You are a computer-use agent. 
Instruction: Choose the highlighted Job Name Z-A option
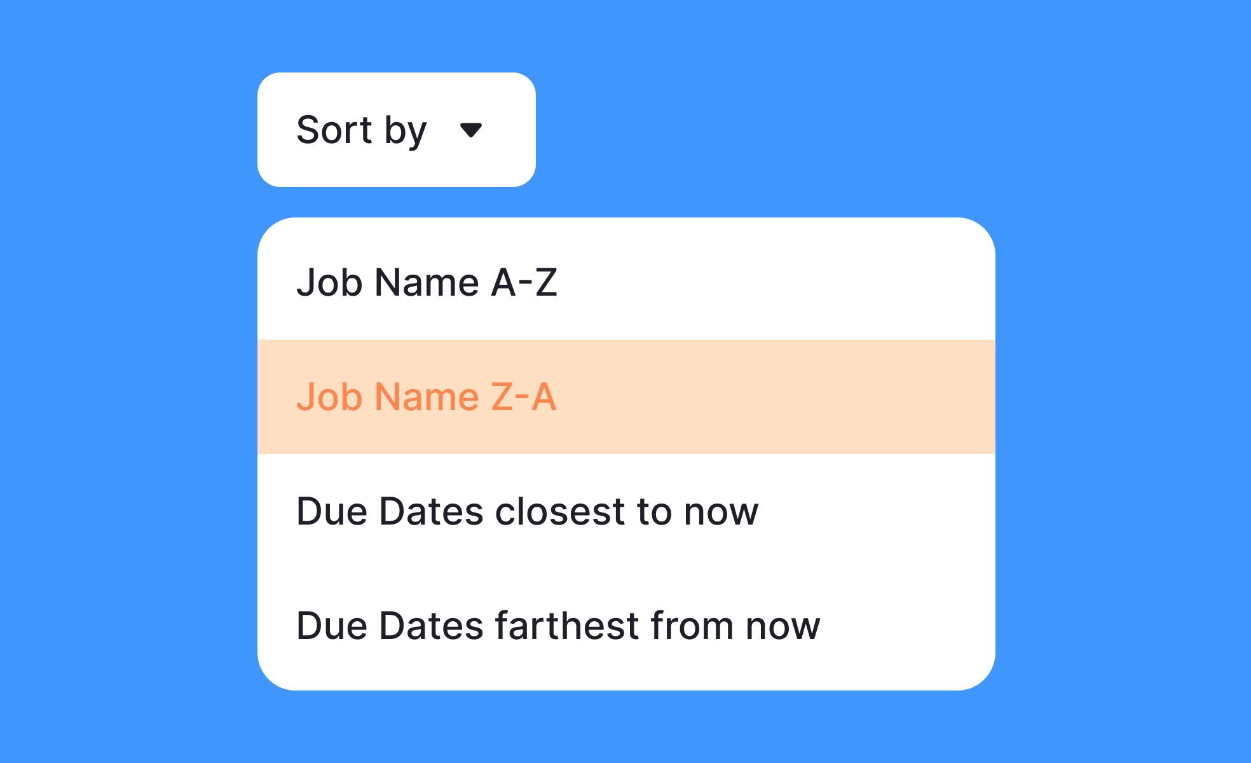click(x=626, y=397)
